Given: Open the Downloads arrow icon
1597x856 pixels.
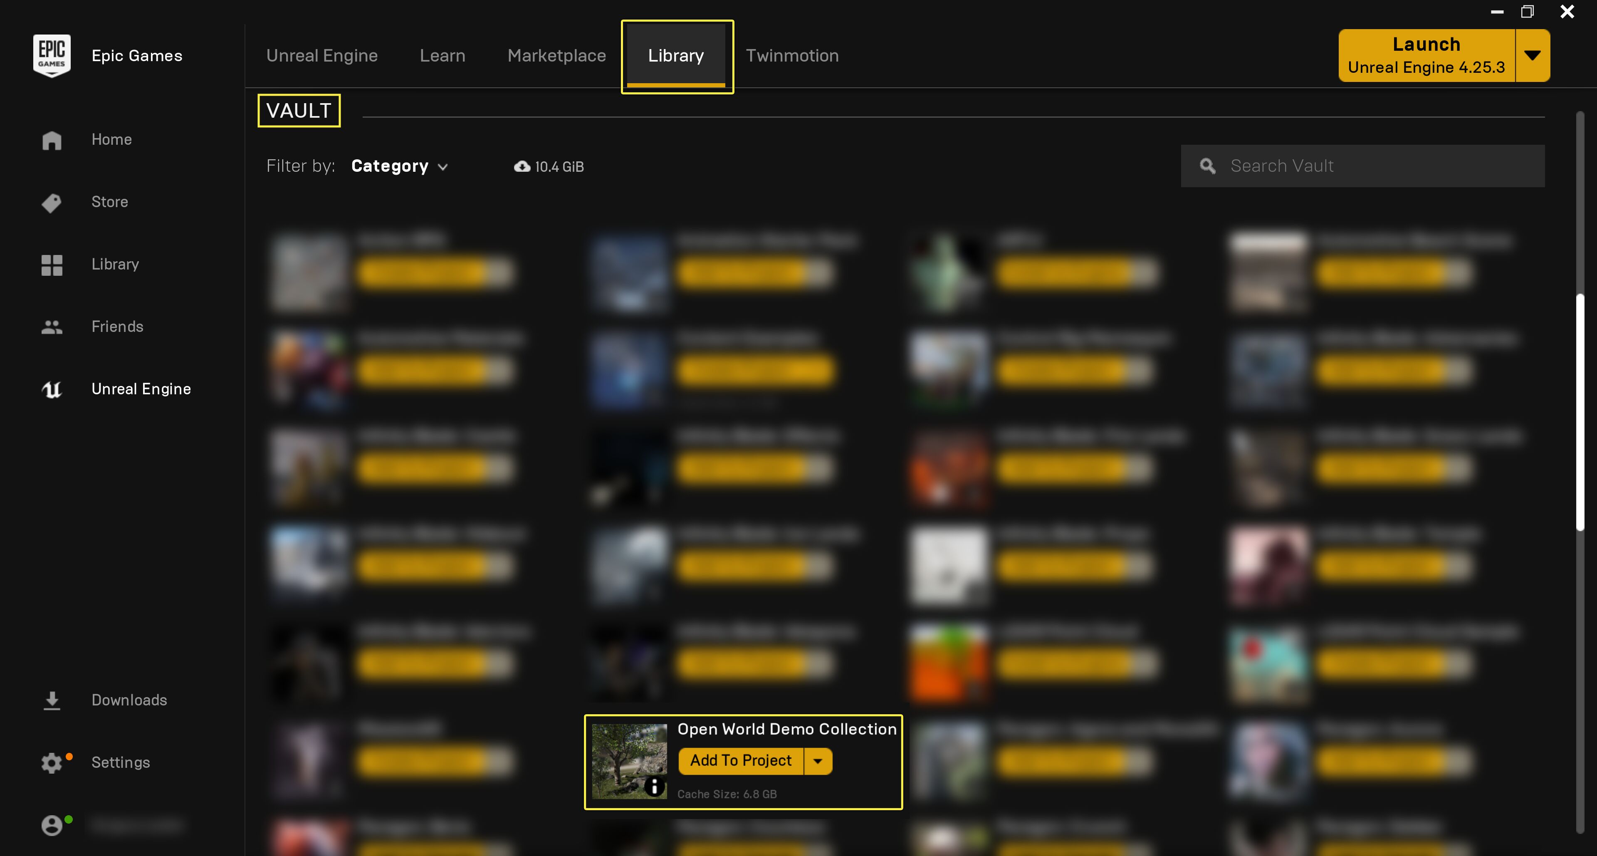Looking at the screenshot, I should (x=52, y=700).
